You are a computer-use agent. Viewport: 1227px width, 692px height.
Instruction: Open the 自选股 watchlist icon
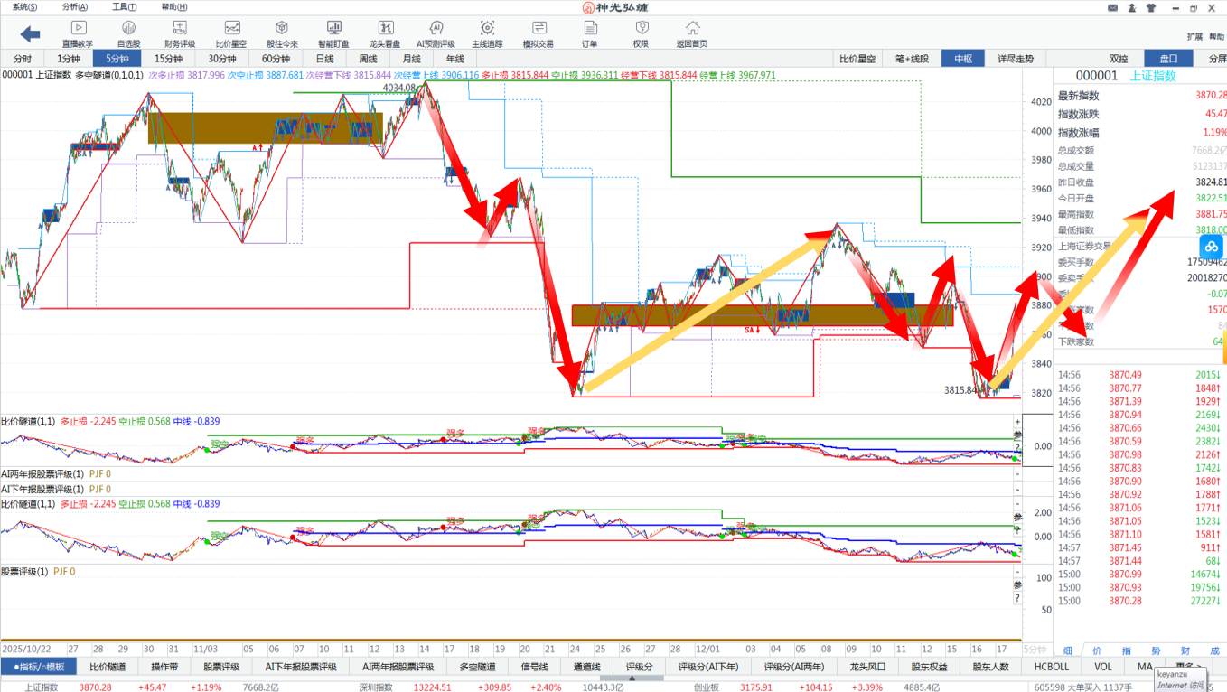coord(128,33)
